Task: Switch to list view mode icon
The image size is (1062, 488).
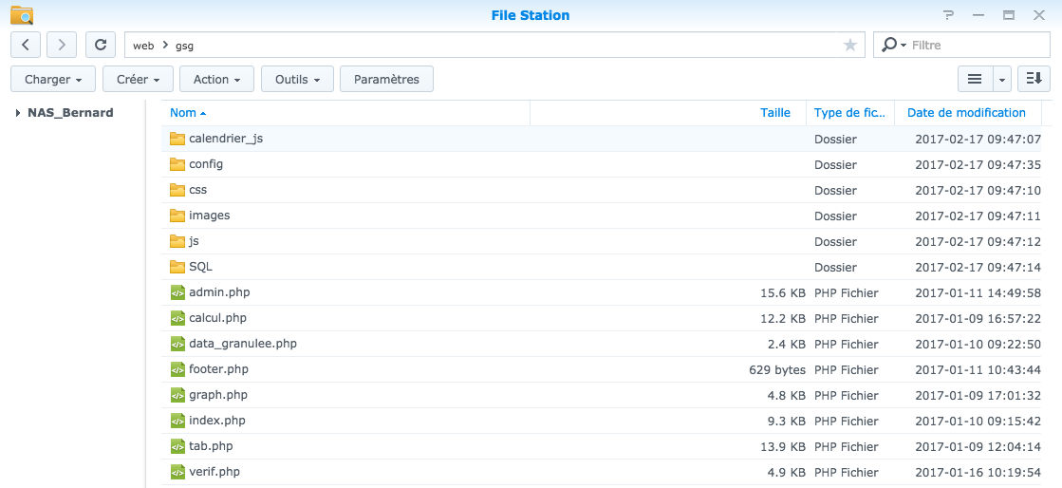Action: (975, 80)
